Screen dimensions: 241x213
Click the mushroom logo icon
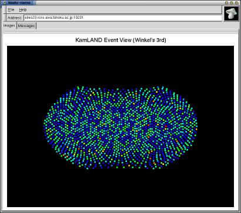click(x=231, y=13)
